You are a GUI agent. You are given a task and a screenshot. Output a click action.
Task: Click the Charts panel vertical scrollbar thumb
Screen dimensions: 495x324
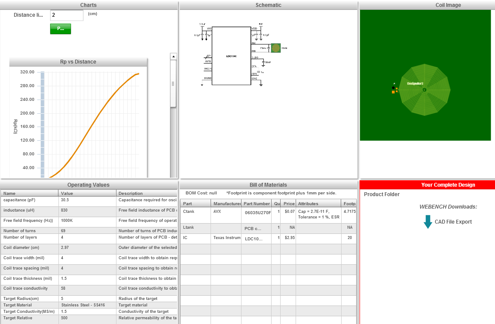173,84
